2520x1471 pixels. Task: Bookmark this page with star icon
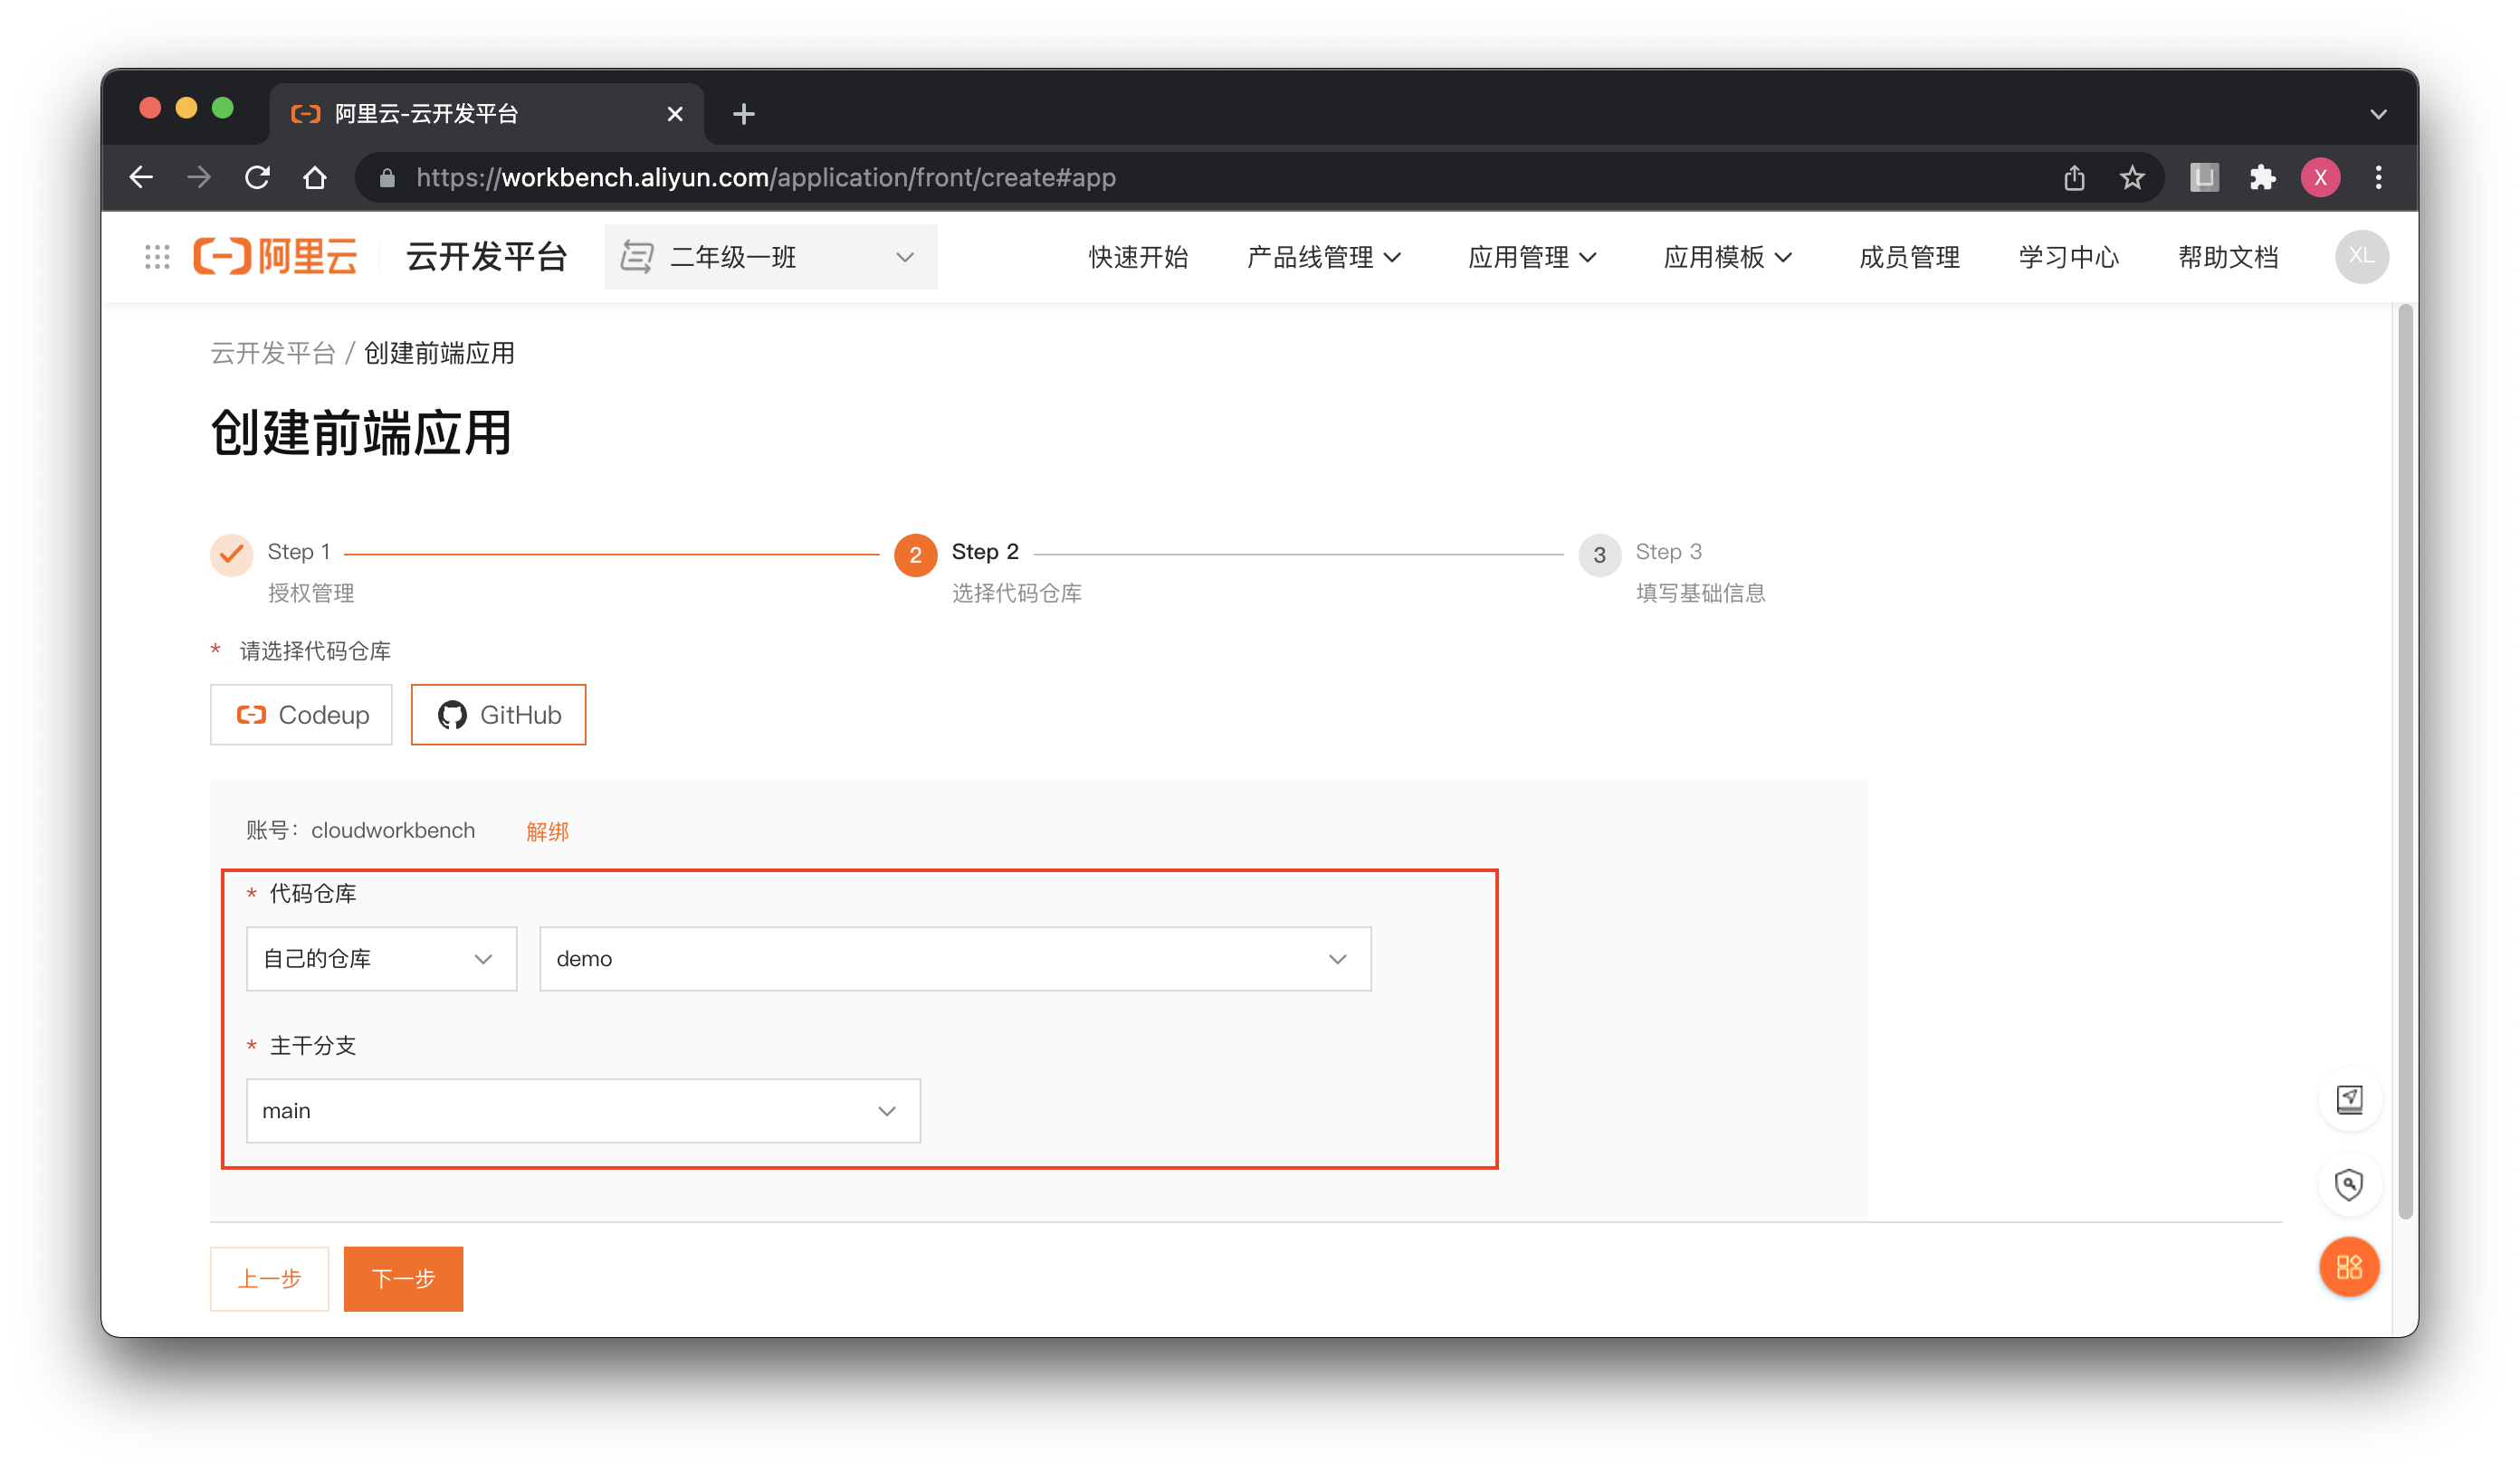tap(2132, 178)
